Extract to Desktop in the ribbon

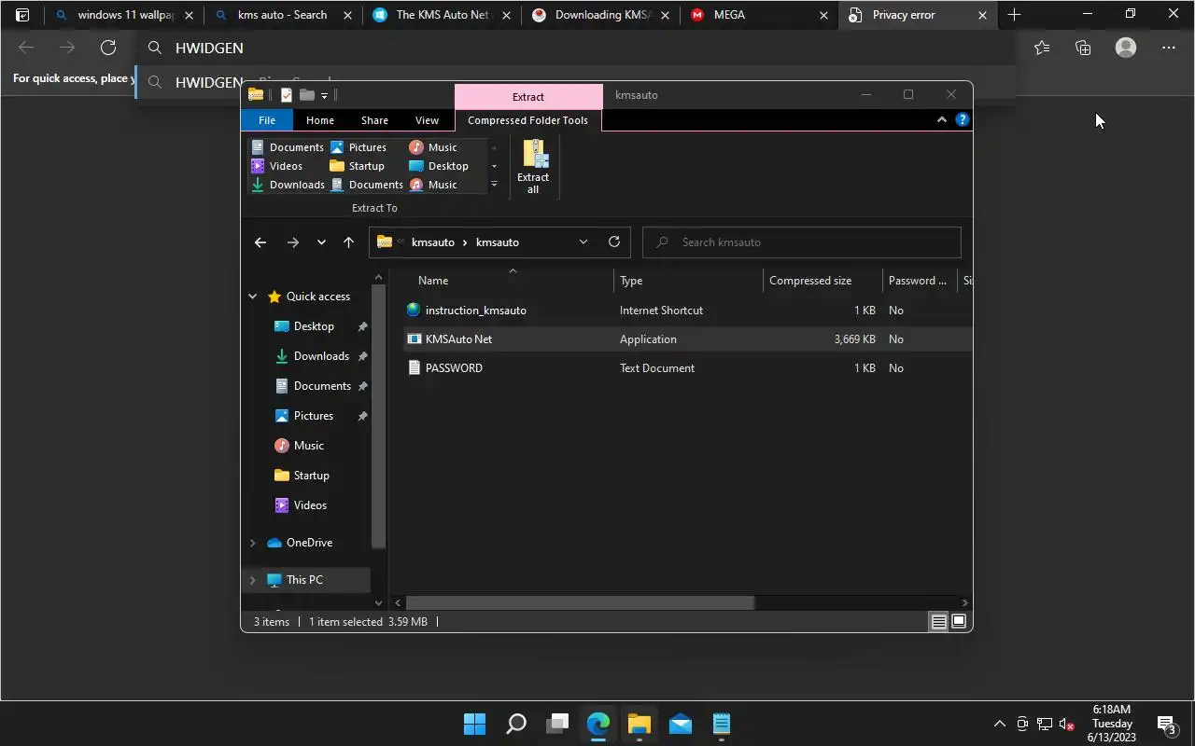point(439,166)
